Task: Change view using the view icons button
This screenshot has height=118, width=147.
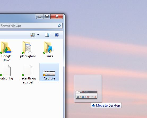Action: (33, 35)
